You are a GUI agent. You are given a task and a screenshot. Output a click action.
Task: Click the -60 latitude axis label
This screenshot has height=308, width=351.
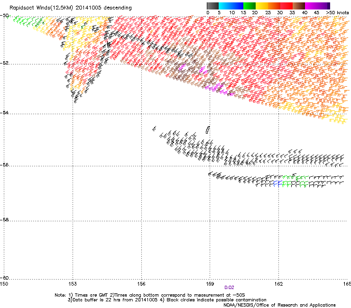4,278
